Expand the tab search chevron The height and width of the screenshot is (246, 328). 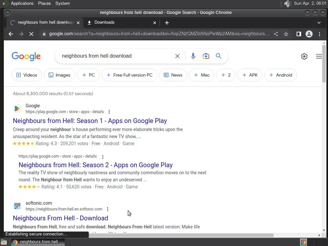tap(319, 23)
